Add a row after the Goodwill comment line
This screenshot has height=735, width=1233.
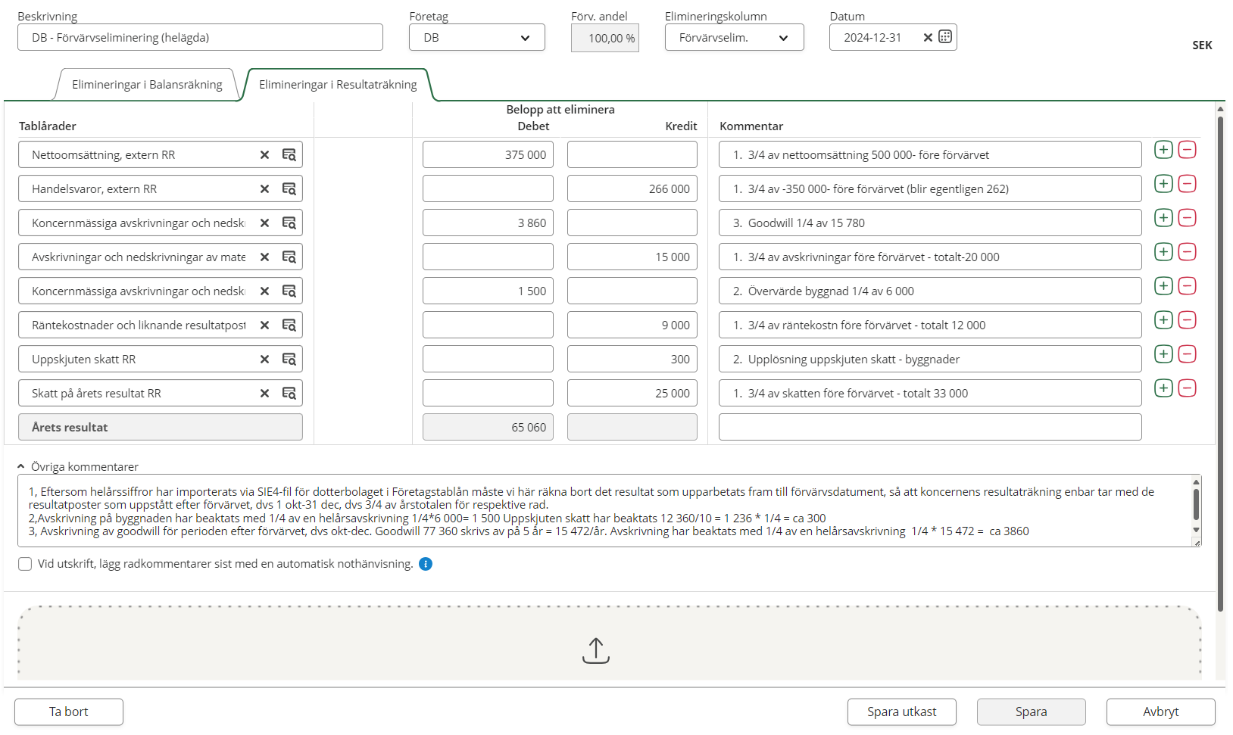[x=1163, y=218]
